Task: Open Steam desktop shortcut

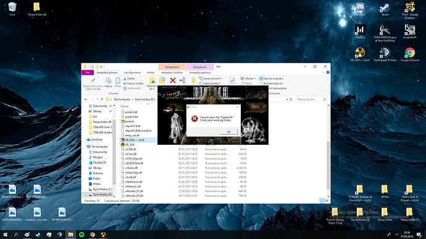Action: click(x=385, y=9)
